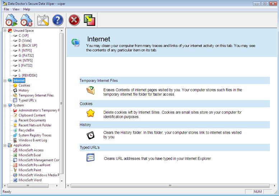Click the yellow-green arrow toolbar icon
Image resolution: width=279 pixels, height=196 pixels.
89,20
